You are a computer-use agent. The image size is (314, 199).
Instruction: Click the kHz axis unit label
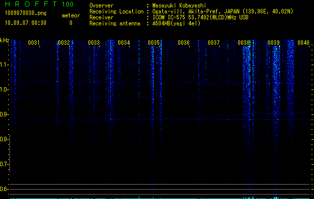click(4, 40)
